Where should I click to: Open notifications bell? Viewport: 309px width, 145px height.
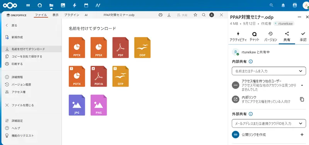click(283, 5)
